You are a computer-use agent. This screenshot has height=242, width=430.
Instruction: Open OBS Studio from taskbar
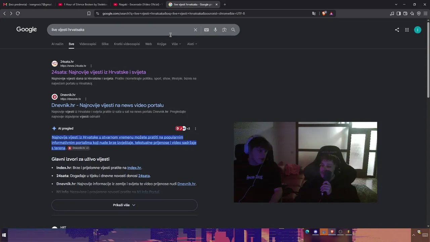pyautogui.click(x=340, y=232)
